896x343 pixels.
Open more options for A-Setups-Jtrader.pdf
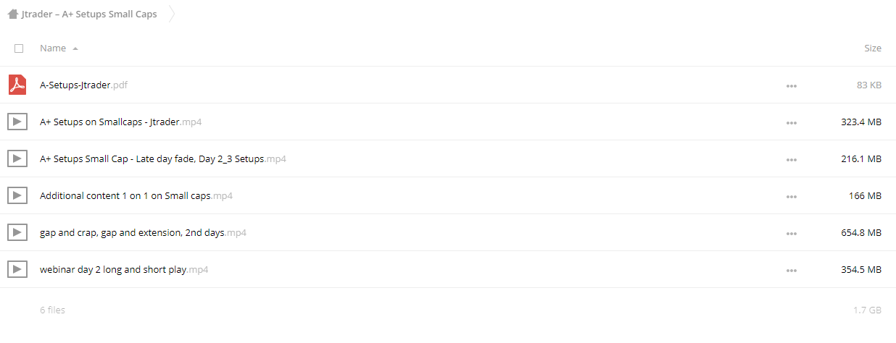[x=791, y=86]
